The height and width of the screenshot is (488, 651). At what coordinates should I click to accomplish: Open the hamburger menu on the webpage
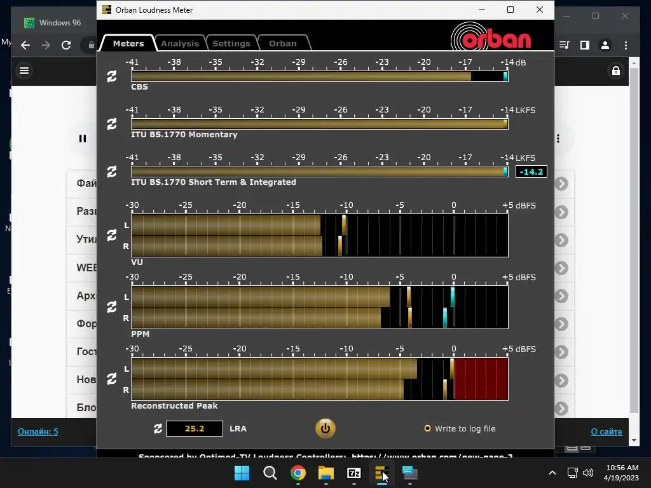(x=24, y=71)
